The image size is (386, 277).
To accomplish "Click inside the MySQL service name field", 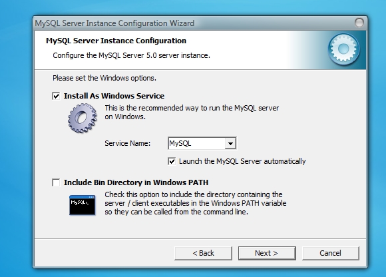I will [196, 143].
